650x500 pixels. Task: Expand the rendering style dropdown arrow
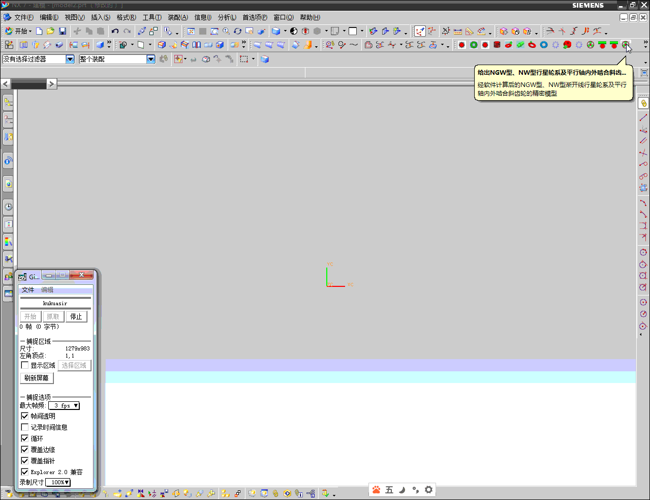pos(285,31)
